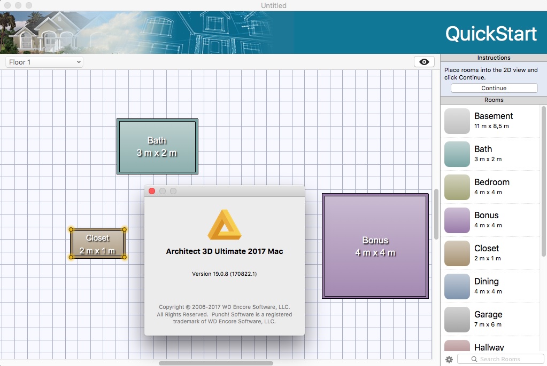Click the '7 m x 6 m' Garage dimensions
This screenshot has width=547, height=366.
[488, 324]
